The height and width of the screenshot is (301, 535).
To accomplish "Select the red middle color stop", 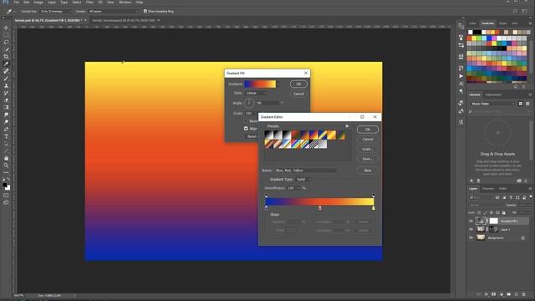I will click(x=319, y=208).
